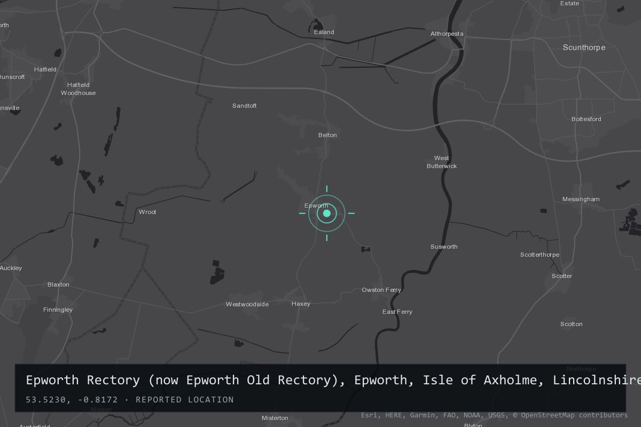This screenshot has width=641, height=427.
Task: Click the teal location marker at Epworth
Action: (x=327, y=213)
